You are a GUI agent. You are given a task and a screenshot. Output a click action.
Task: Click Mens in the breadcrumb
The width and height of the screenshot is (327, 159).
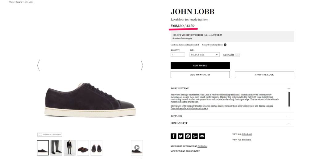coord(11,2)
